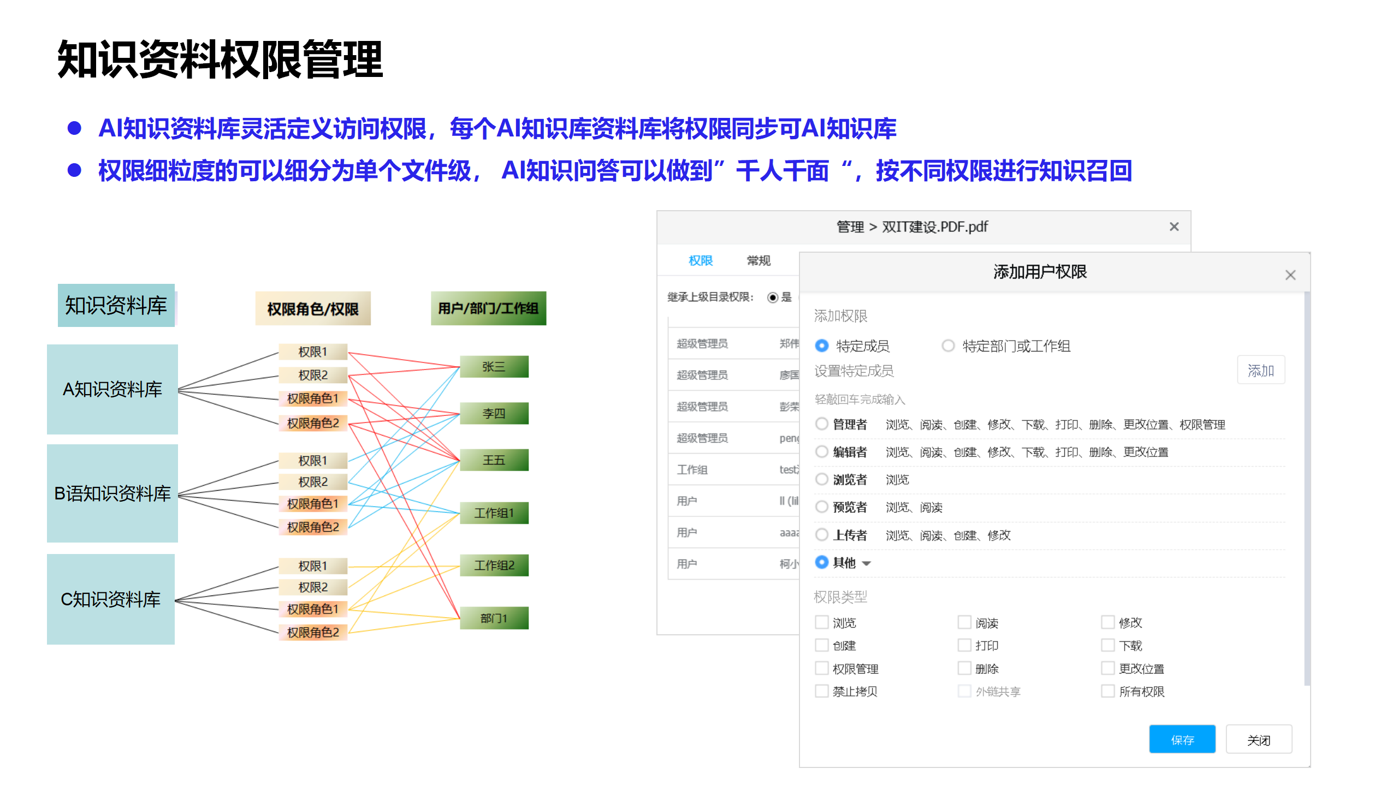Close the 添加用户权限 dialog
Image resolution: width=1398 pixels, height=786 pixels.
(x=1290, y=275)
